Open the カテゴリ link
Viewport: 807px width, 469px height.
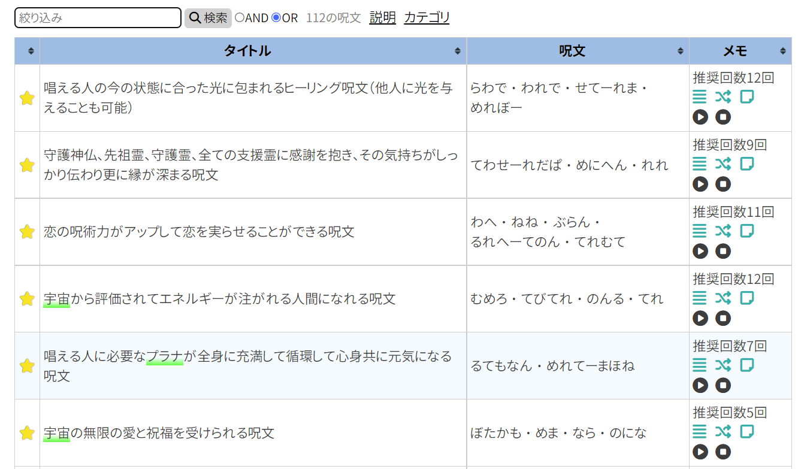point(427,18)
